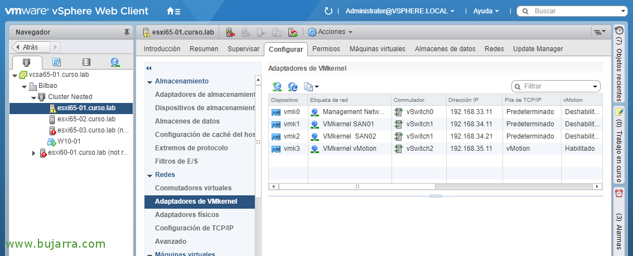Switch to the Supervisar tab

243,49
